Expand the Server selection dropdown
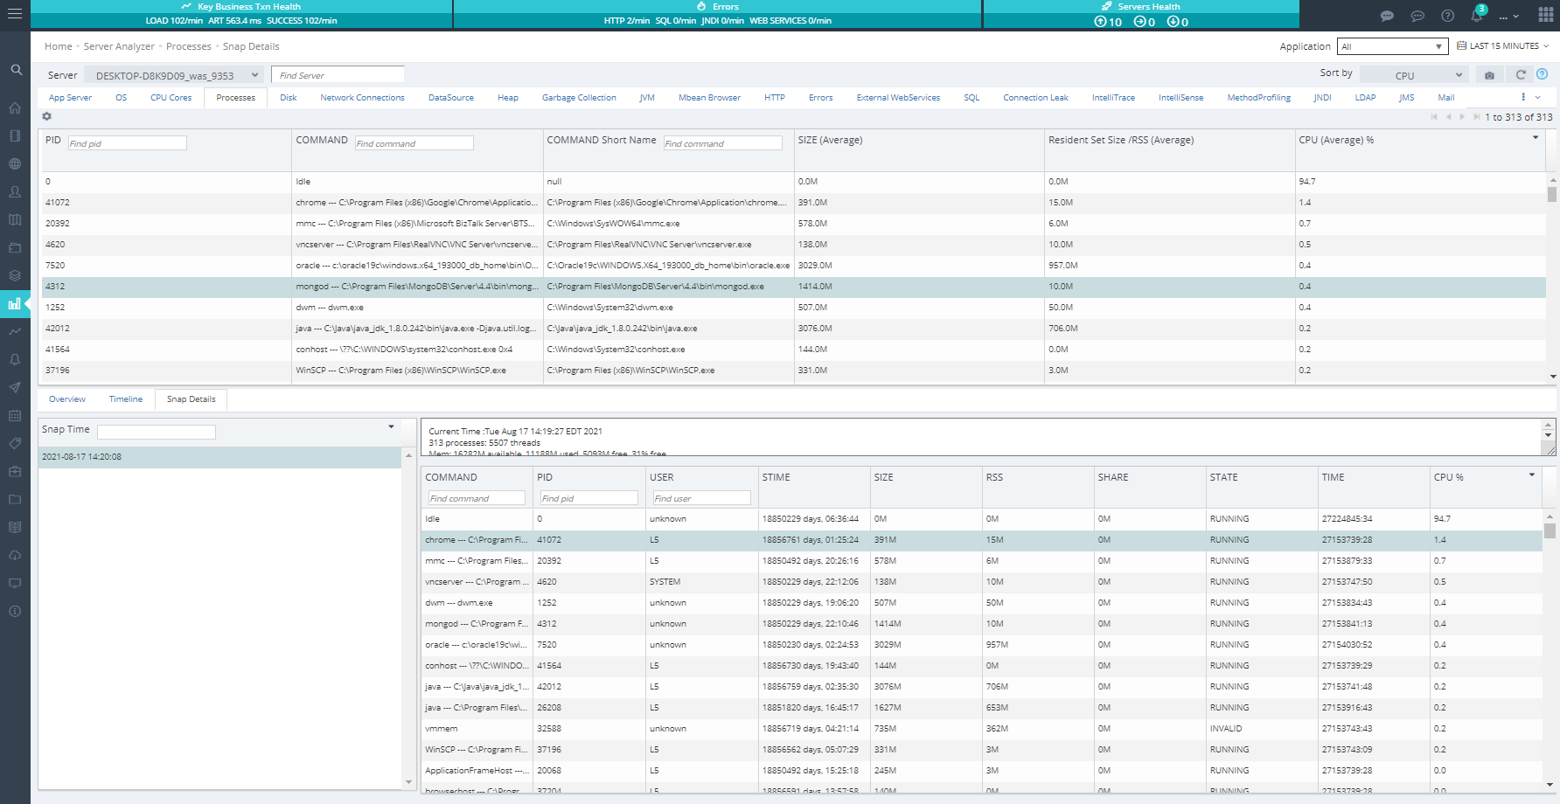Image resolution: width=1560 pixels, height=804 pixels. tap(175, 75)
